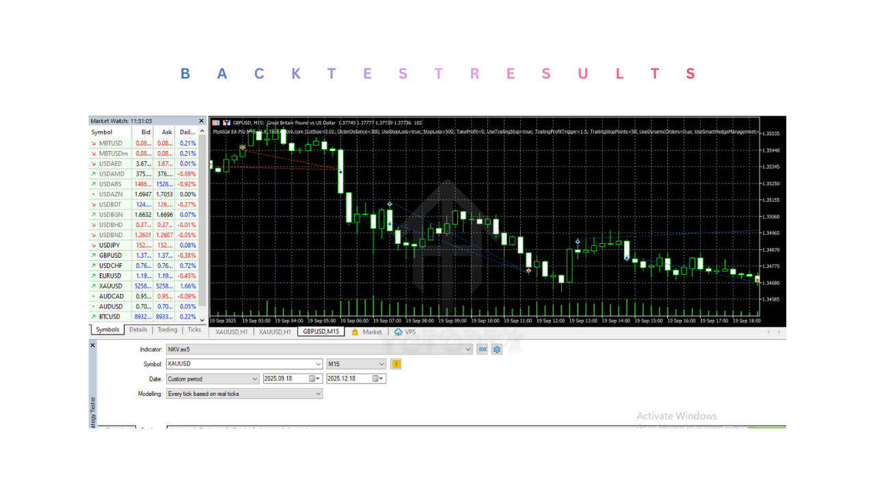Open the XAUUSD,H1 chart tab
The image size is (875, 492).
(x=231, y=332)
